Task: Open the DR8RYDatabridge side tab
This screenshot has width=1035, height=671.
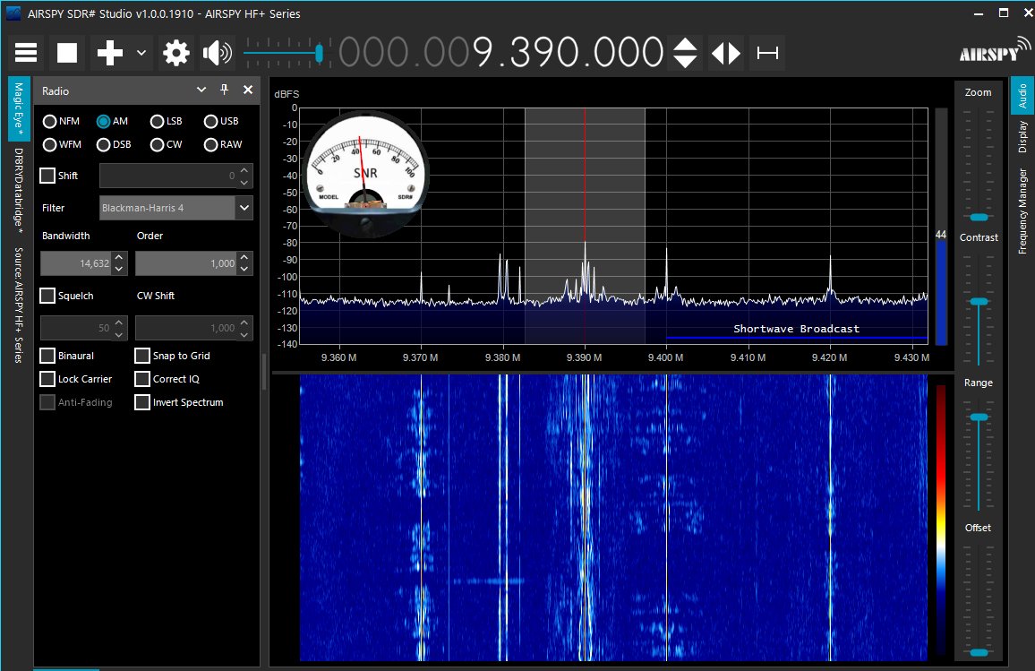Action: click(19, 190)
